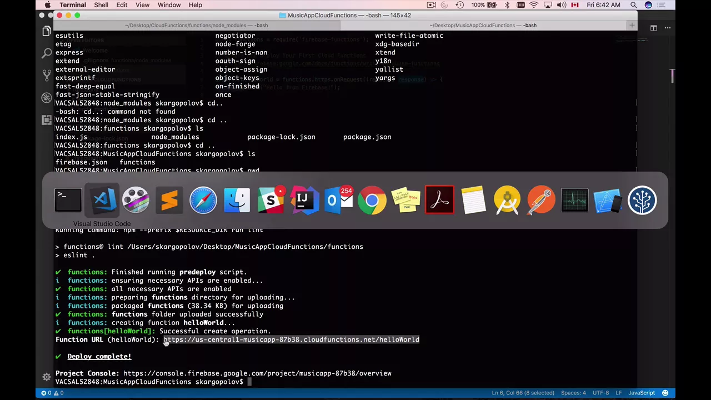Pick the film-reel app in the switcher
Viewport: 711px width, 400px height.
[x=136, y=200]
